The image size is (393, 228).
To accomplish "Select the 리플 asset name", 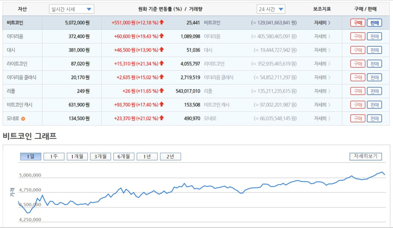I will (11, 91).
